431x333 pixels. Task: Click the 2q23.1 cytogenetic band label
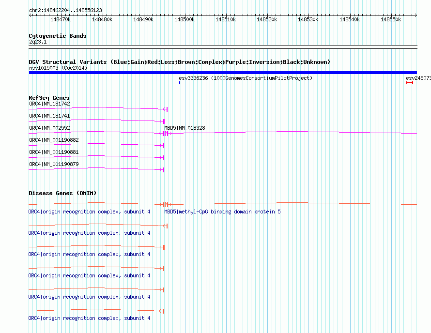(38, 42)
